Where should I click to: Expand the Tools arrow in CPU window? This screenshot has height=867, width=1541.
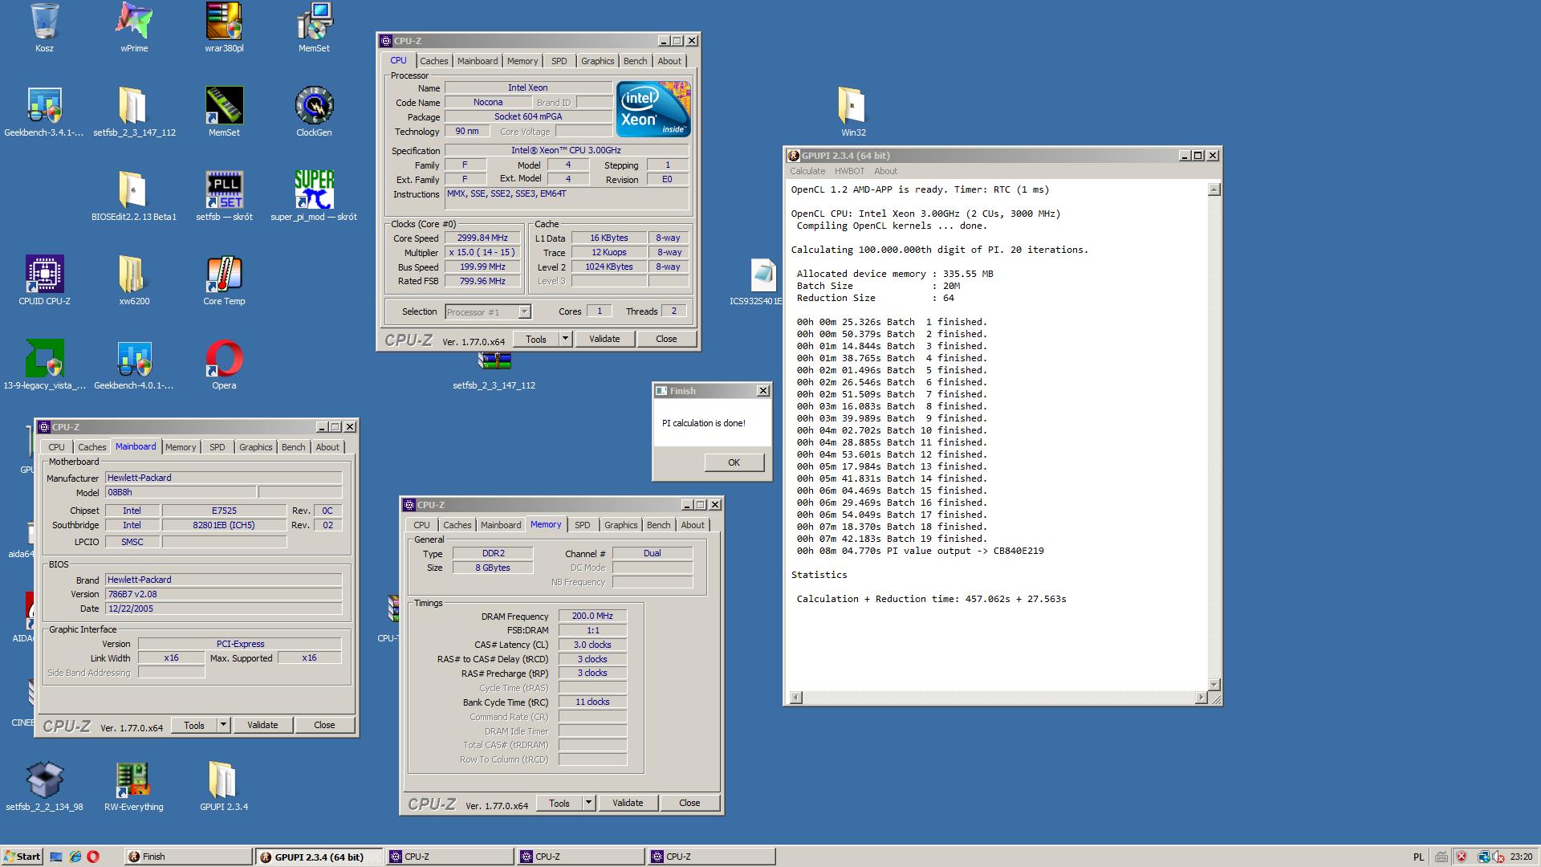(x=565, y=339)
